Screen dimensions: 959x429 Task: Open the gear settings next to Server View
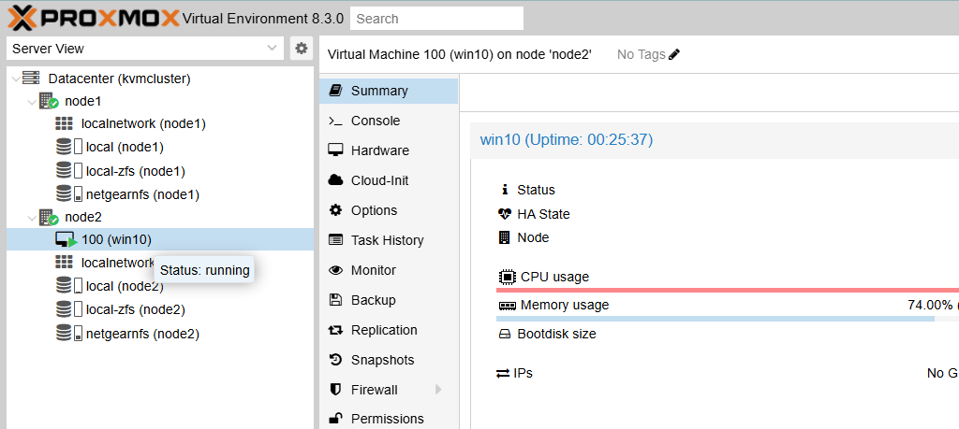click(x=301, y=49)
